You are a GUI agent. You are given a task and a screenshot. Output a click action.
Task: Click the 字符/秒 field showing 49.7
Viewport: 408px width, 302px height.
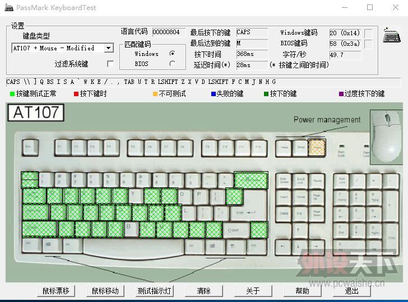point(345,55)
